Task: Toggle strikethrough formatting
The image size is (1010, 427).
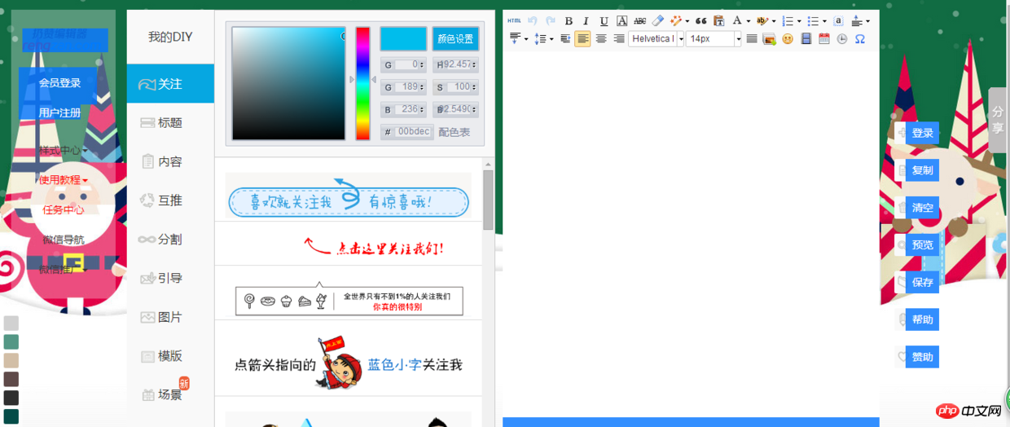Action: pos(639,20)
